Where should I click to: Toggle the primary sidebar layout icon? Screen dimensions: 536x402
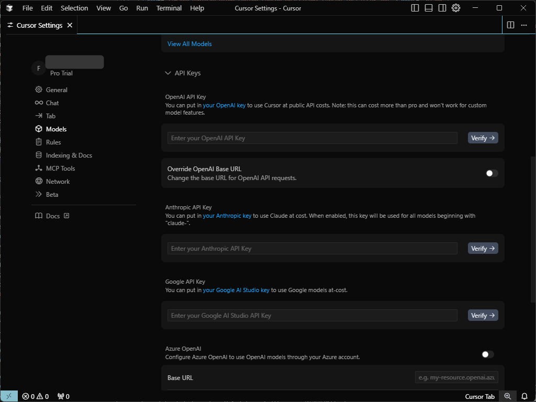(x=415, y=8)
